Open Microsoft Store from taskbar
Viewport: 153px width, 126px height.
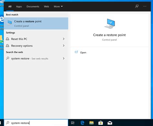pyautogui.click(x=101, y=123)
